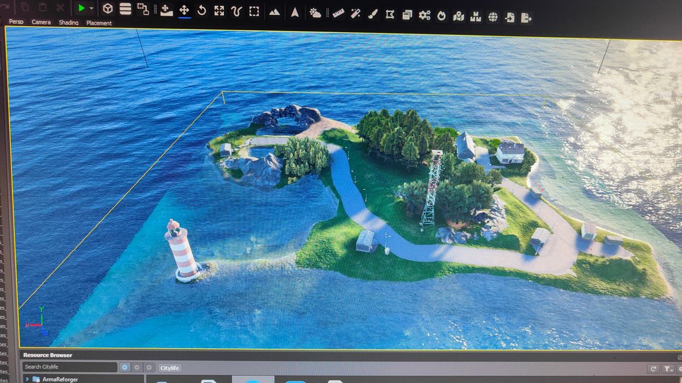
Task: Open the Shading viewport menu
Action: point(69,22)
